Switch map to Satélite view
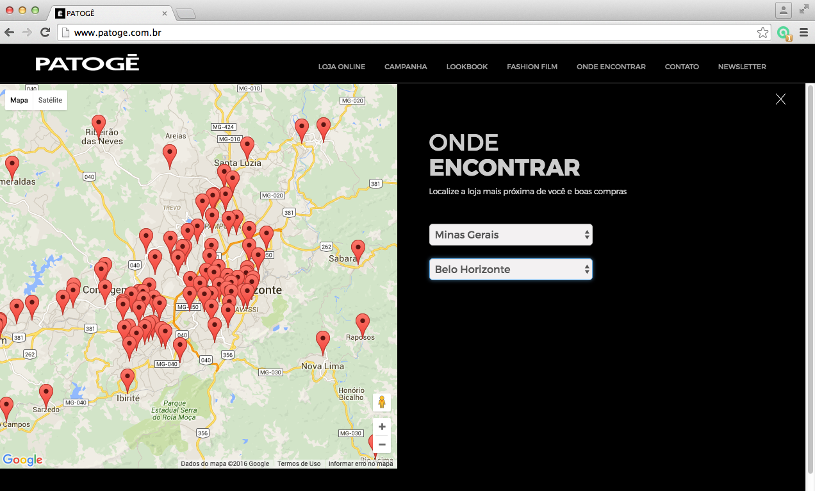Image resolution: width=815 pixels, height=491 pixels. click(x=50, y=100)
